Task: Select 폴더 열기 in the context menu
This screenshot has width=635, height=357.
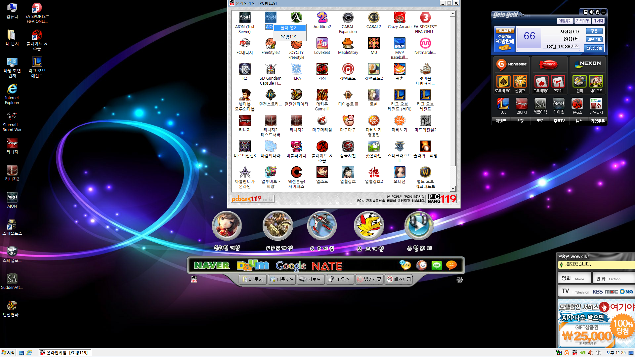Action: tap(289, 28)
